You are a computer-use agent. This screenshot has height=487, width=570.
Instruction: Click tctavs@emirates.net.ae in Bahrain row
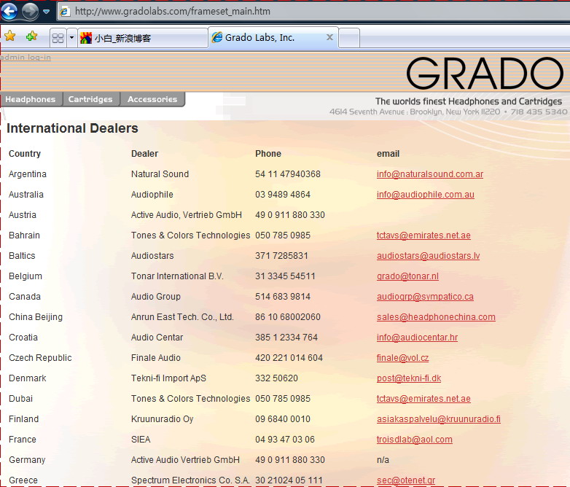423,235
